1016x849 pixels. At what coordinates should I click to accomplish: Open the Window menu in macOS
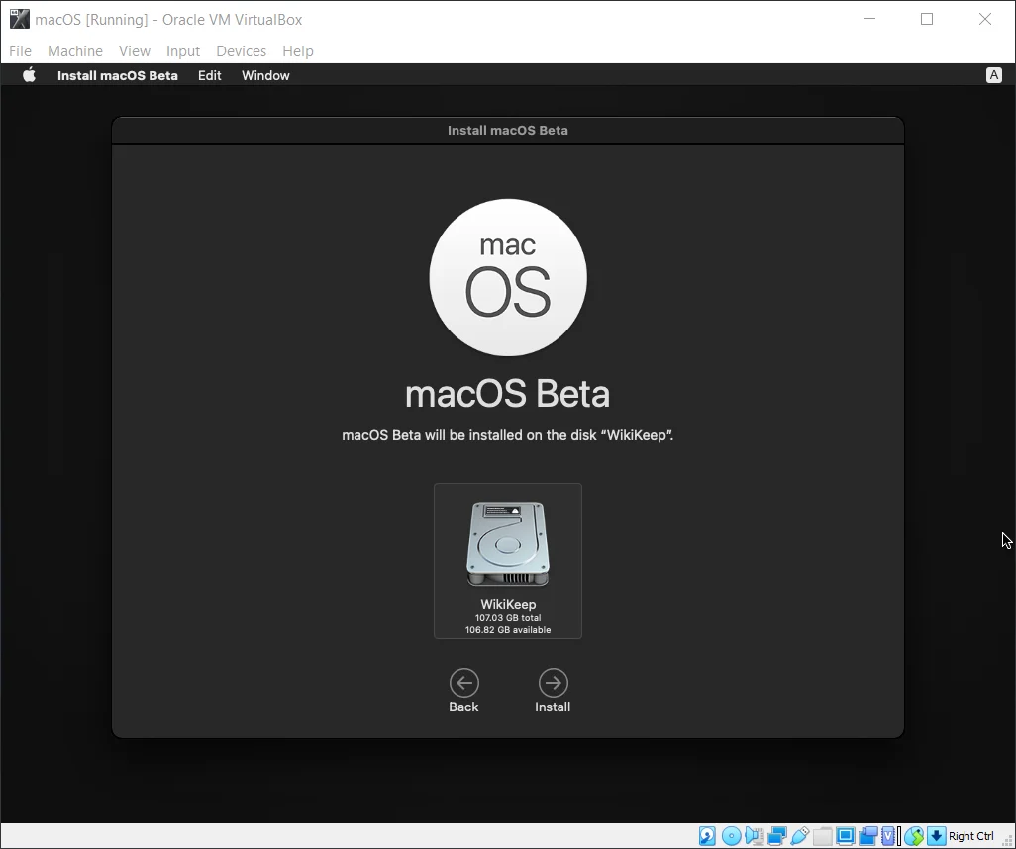click(x=265, y=75)
